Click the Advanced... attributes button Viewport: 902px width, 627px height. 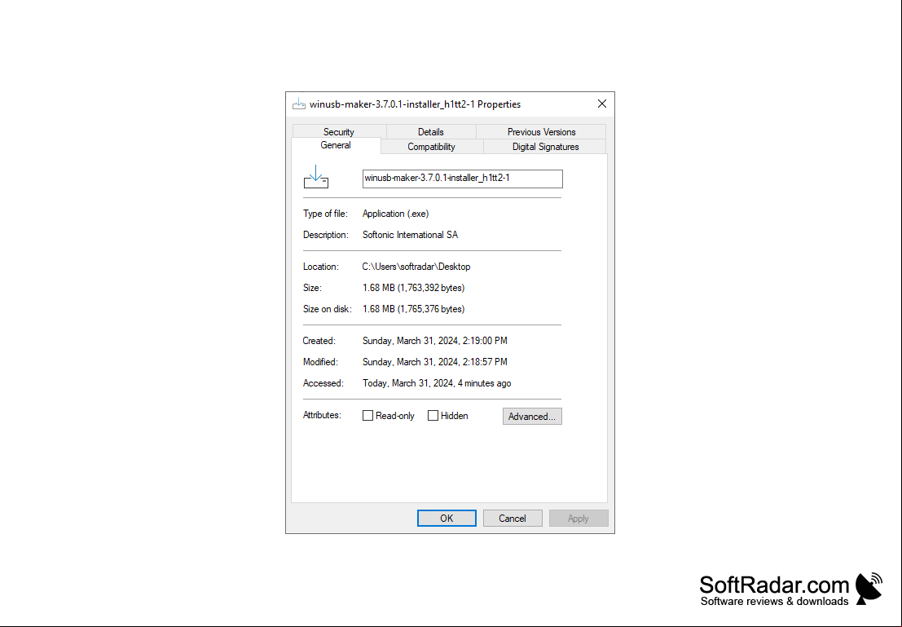coord(532,417)
